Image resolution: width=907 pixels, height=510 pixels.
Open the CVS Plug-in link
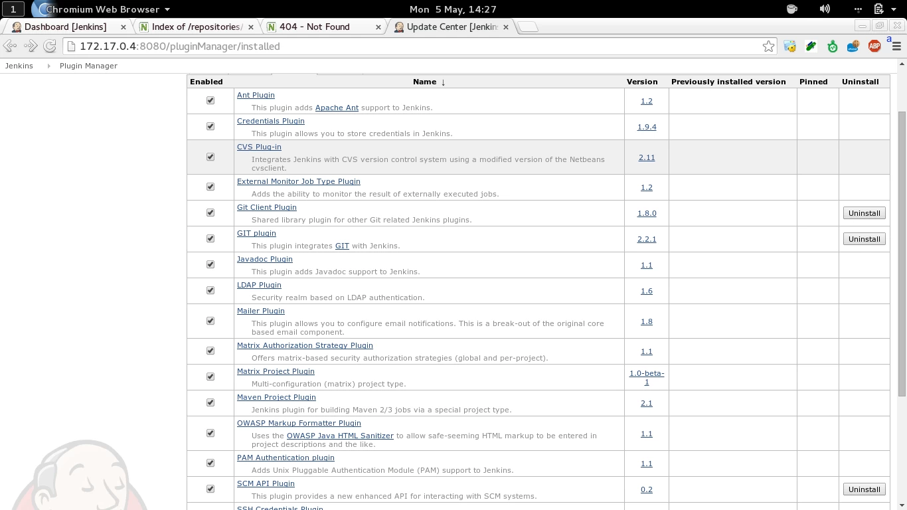pos(259,147)
